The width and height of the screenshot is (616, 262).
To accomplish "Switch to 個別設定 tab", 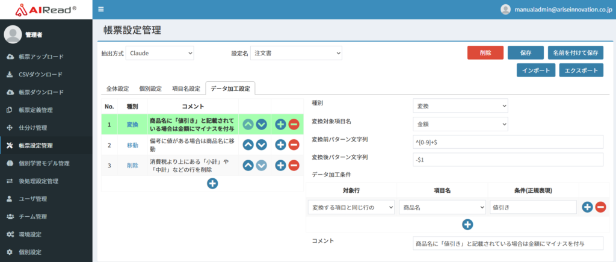I will coord(150,89).
